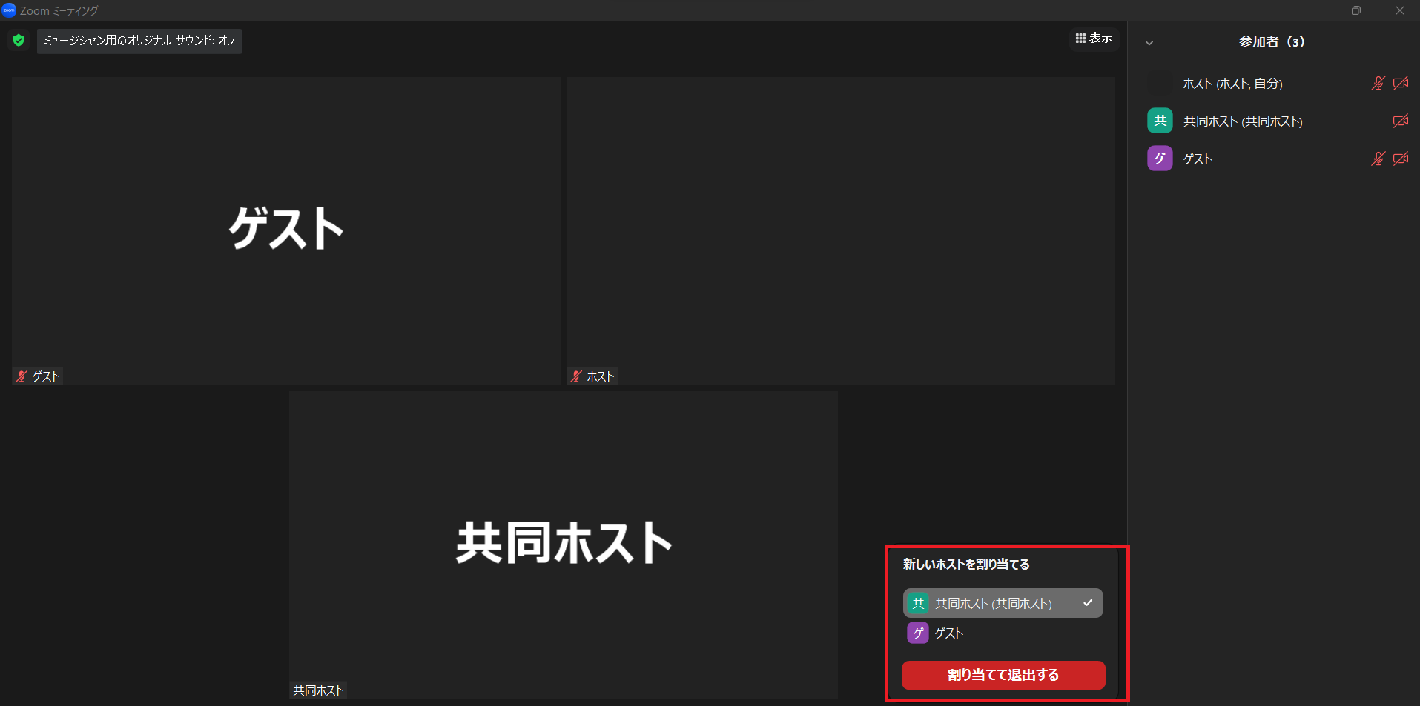The height and width of the screenshot is (706, 1420).
Task: Collapse the participants panel with chevron
Action: point(1149,43)
